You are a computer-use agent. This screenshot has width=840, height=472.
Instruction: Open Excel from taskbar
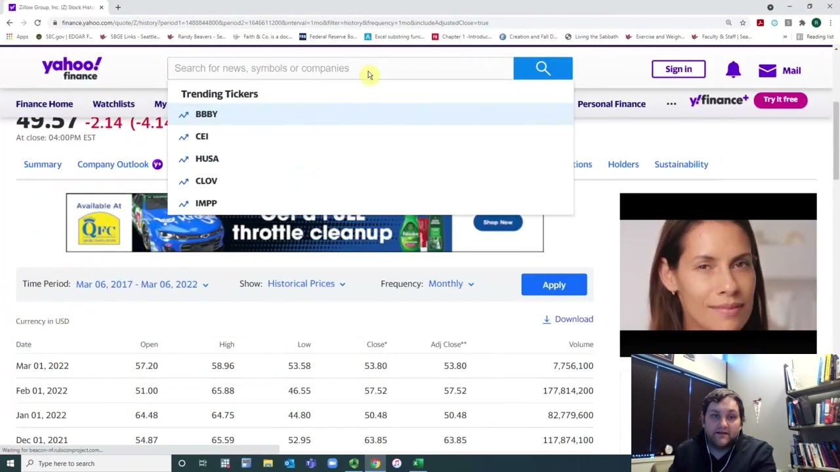[417, 463]
